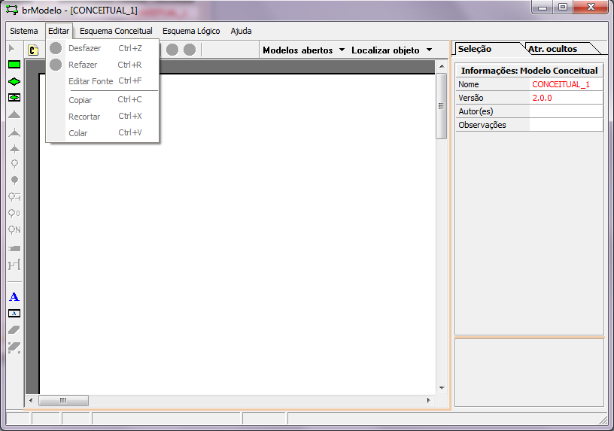Viewport: 614px width, 431px height.
Task: Open the Ajuda menu
Action: (x=241, y=31)
